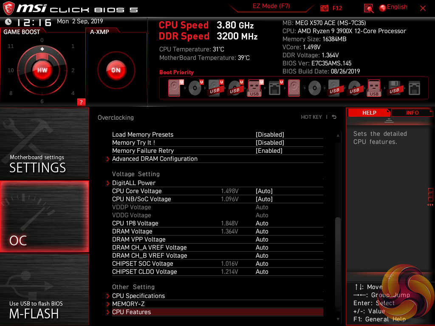The height and width of the screenshot is (326, 435).
Task: Click the 1.848V reading for CPU 1P8
Action: [229, 223]
